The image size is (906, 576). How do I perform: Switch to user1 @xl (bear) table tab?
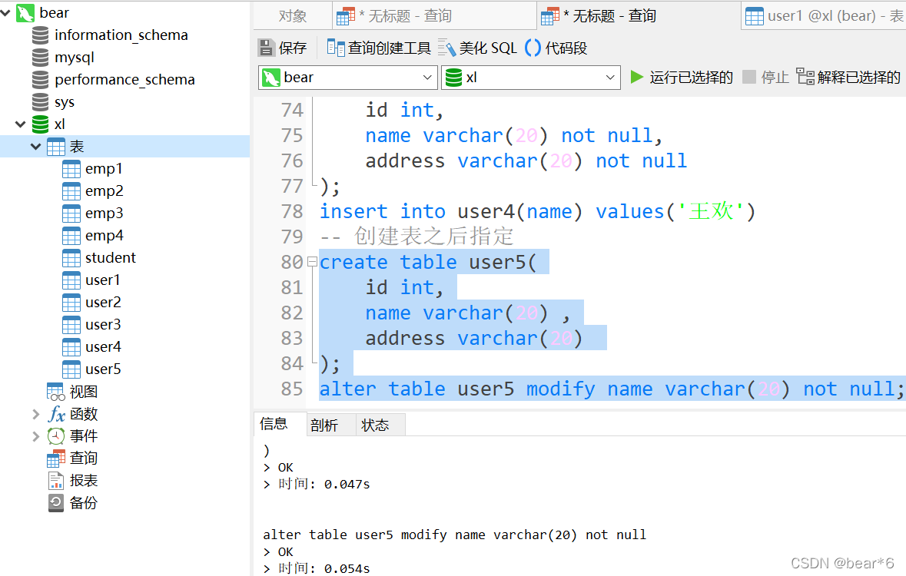824,16
